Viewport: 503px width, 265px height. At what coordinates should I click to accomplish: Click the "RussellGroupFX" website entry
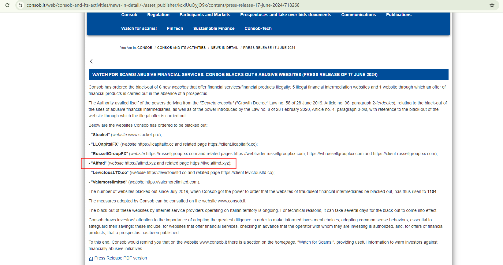(x=263, y=154)
